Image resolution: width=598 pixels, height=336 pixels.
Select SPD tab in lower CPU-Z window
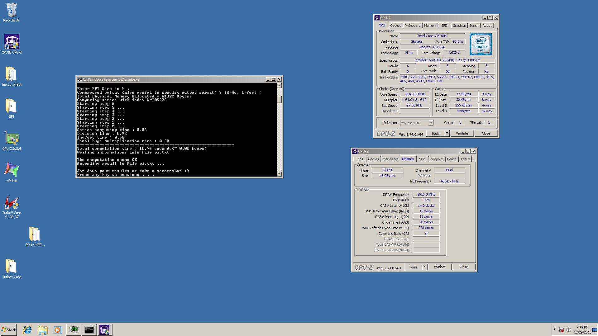pyautogui.click(x=422, y=159)
